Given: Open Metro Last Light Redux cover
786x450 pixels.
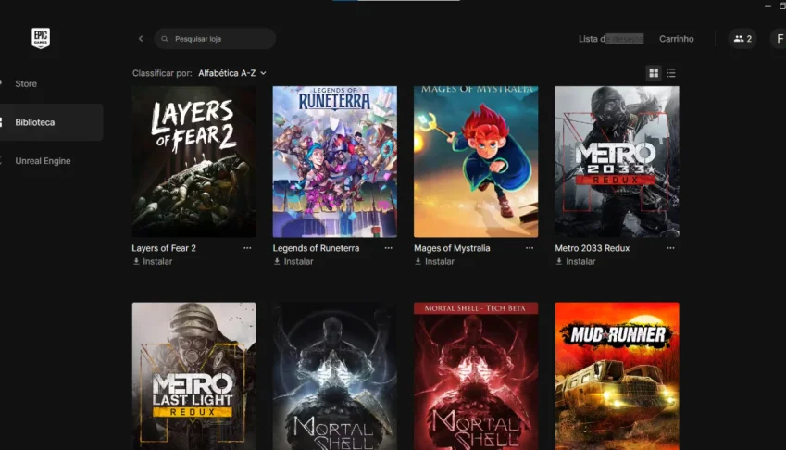Looking at the screenshot, I should click(x=194, y=376).
